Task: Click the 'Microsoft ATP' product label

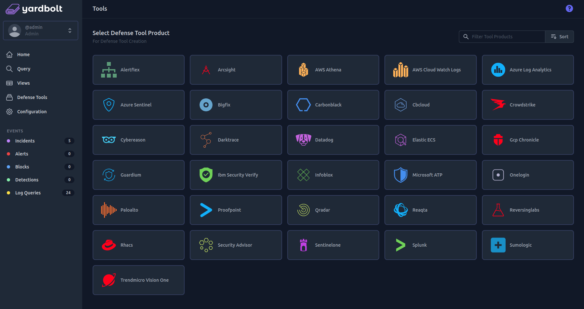Action: point(427,175)
